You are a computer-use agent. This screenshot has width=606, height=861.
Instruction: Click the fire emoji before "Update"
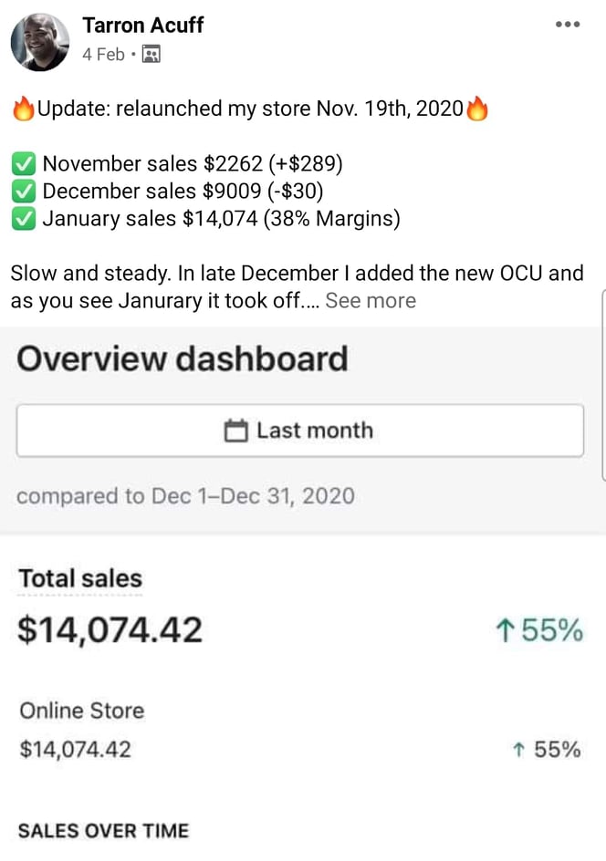coord(24,109)
